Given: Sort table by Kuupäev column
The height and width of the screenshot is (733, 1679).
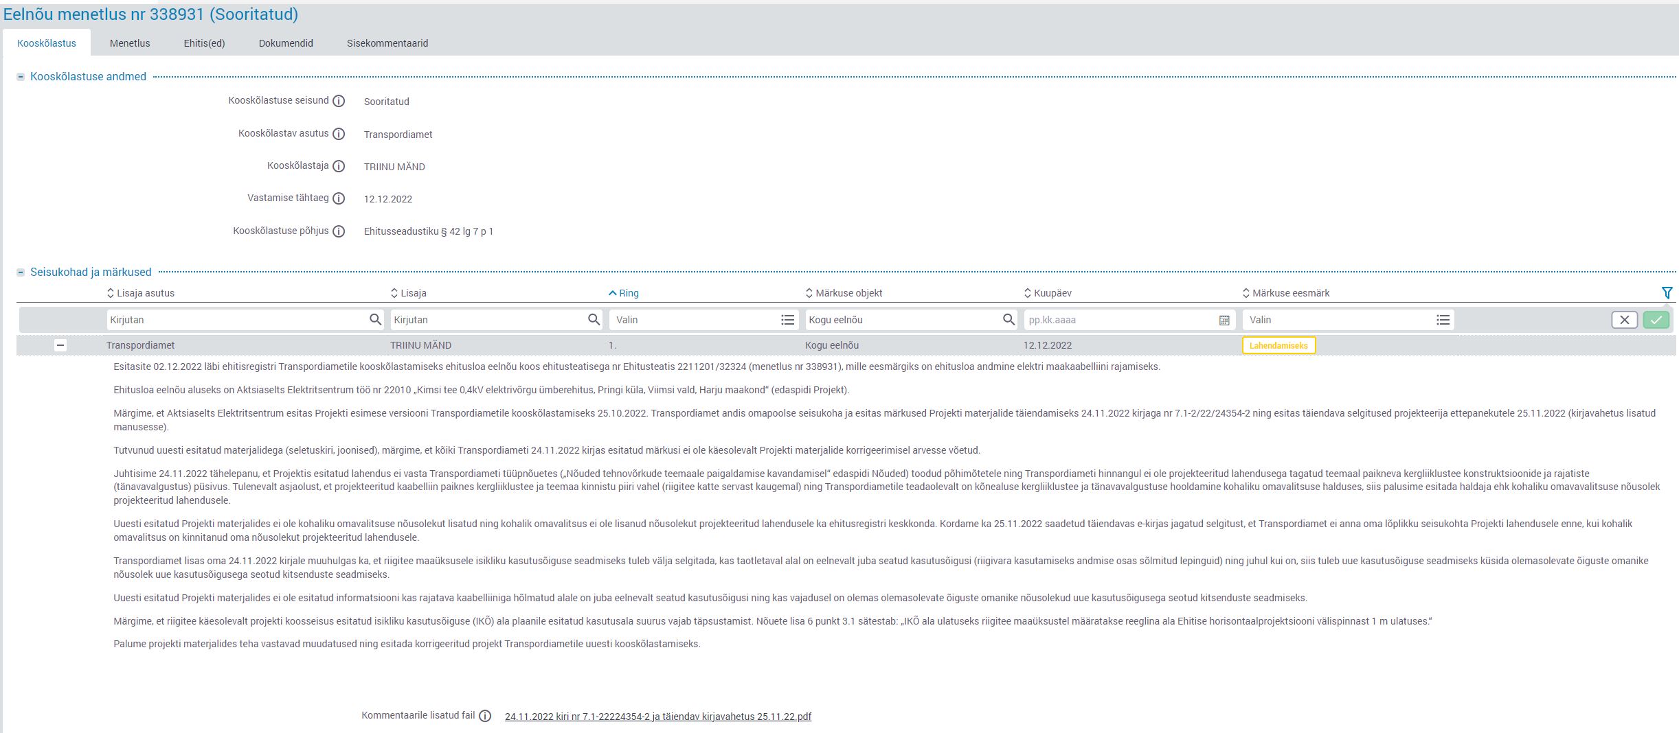Looking at the screenshot, I should coord(1052,293).
